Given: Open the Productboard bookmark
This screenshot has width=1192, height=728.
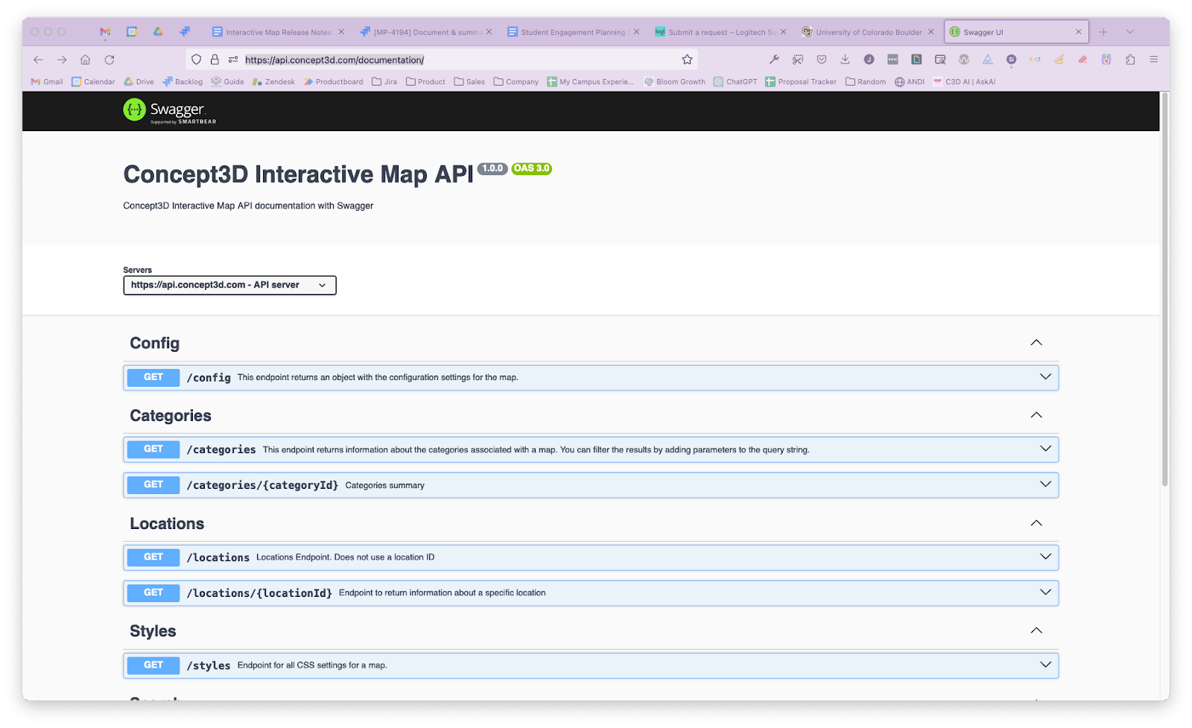Looking at the screenshot, I should pos(333,82).
